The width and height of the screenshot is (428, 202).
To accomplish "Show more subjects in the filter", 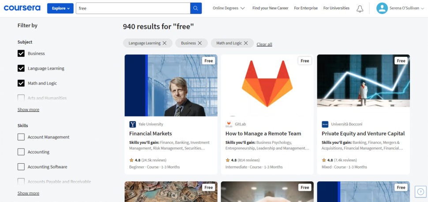I will tap(28, 109).
